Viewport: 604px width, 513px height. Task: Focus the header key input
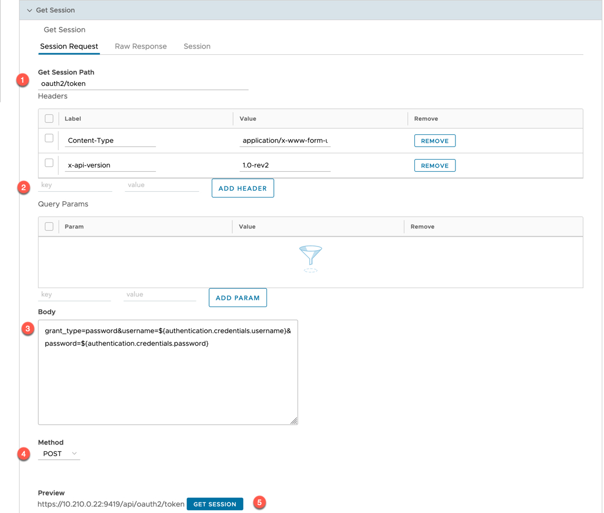(75, 185)
